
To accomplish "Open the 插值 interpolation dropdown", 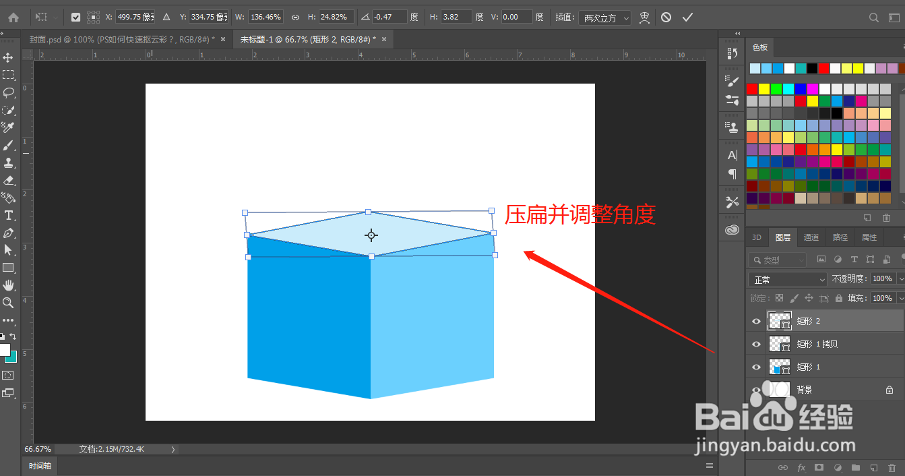I will click(604, 18).
